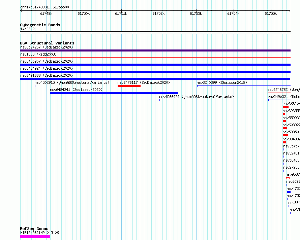
Task: Select the truncated nsv9587 variant label
Action: coord(293,174)
